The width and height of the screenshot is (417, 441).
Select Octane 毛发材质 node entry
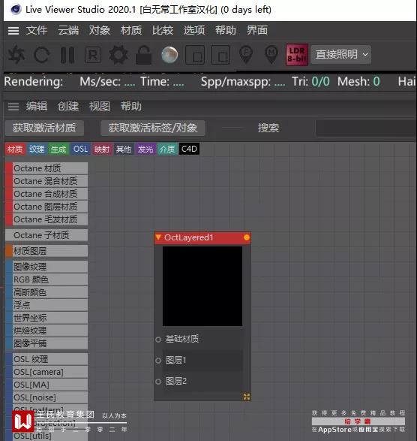46,219
